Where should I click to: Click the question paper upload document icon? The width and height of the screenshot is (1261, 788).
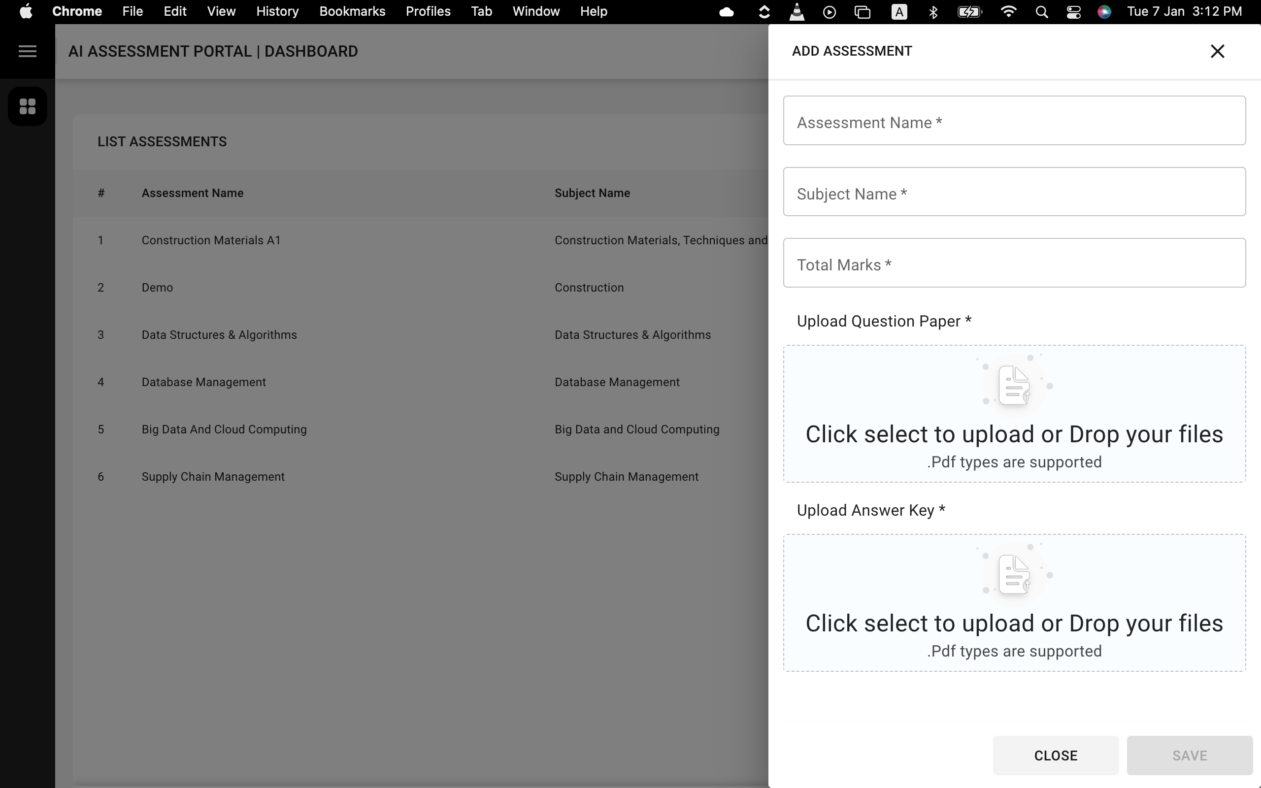pos(1014,385)
